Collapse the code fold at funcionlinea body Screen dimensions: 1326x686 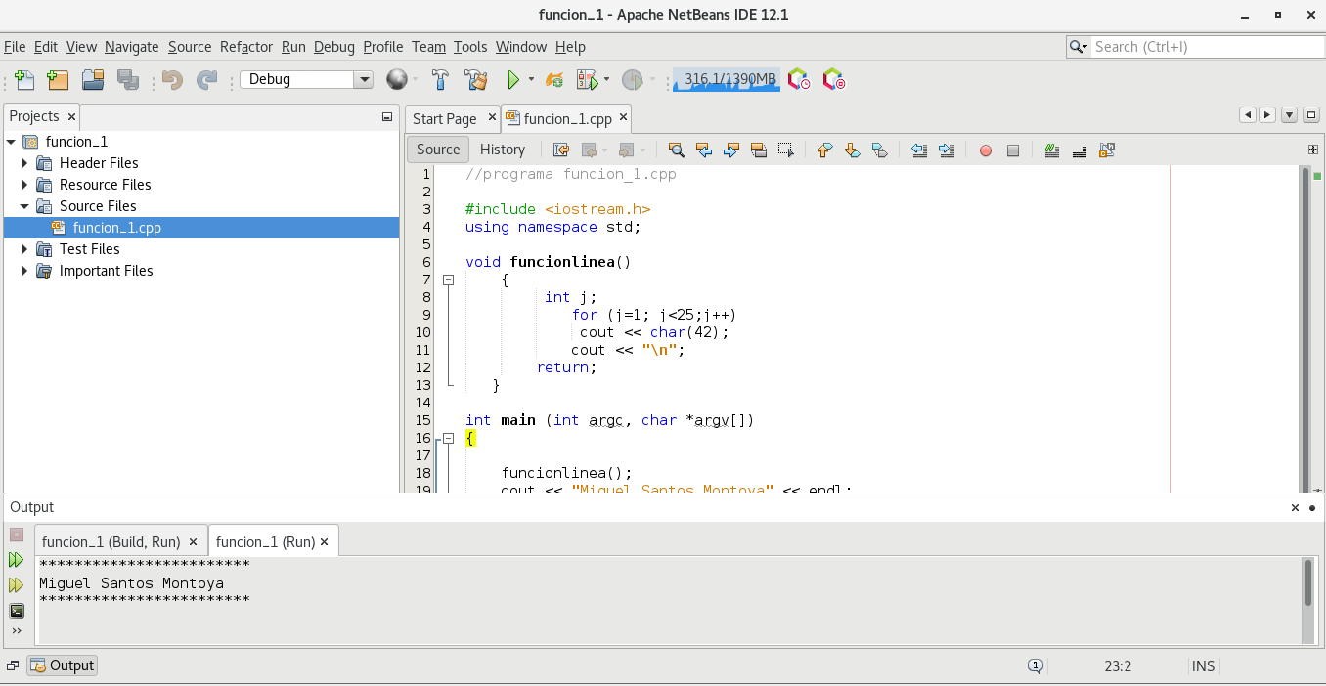pos(449,279)
